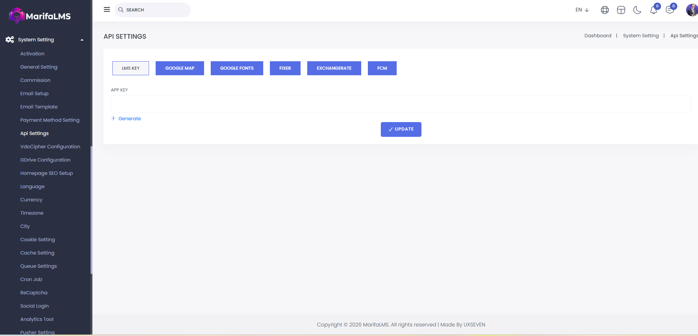
Task: Click the user profile avatar
Action: pyautogui.click(x=692, y=10)
